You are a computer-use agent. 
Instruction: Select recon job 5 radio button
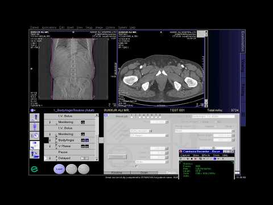coord(148,117)
